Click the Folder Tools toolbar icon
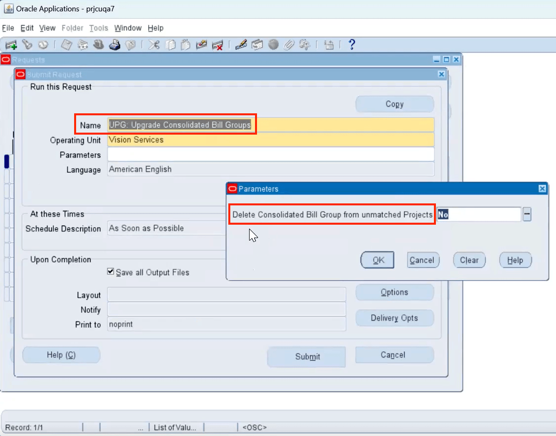Image resolution: width=556 pixels, height=436 pixels. 305,45
